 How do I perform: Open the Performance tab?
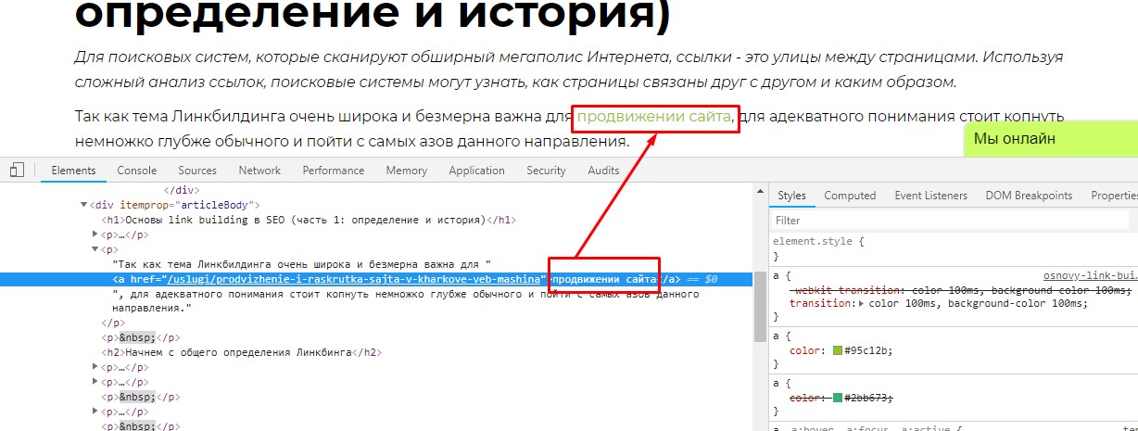[x=334, y=171]
